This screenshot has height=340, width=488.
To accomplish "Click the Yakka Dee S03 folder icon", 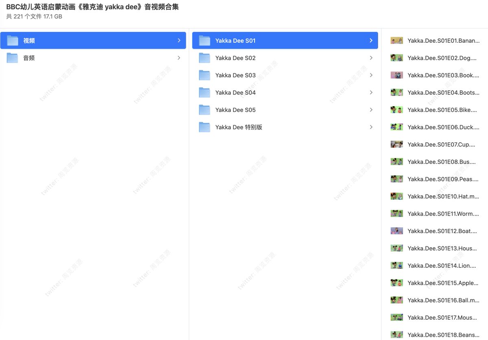I will [205, 75].
